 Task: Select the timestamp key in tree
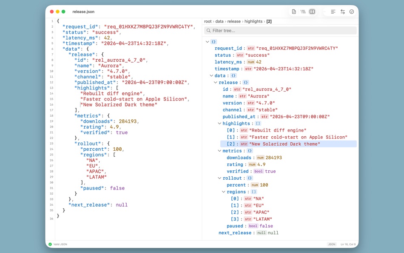(x=227, y=69)
